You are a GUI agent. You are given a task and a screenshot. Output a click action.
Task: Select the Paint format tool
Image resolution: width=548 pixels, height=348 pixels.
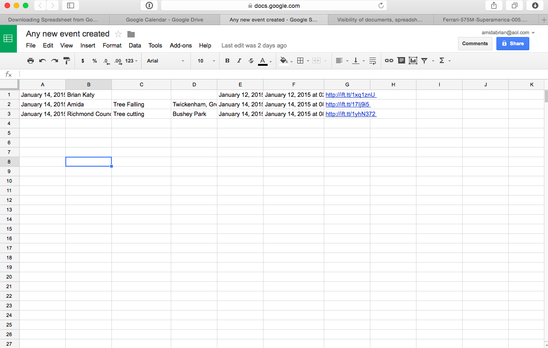click(67, 61)
